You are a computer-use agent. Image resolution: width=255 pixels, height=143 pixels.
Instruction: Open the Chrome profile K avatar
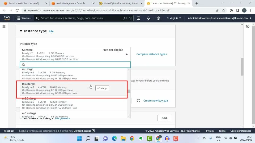coord(244,10)
